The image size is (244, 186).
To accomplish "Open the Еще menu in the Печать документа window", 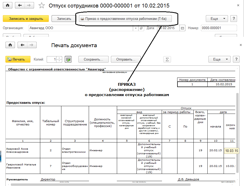I will pyautogui.click(x=219, y=59).
